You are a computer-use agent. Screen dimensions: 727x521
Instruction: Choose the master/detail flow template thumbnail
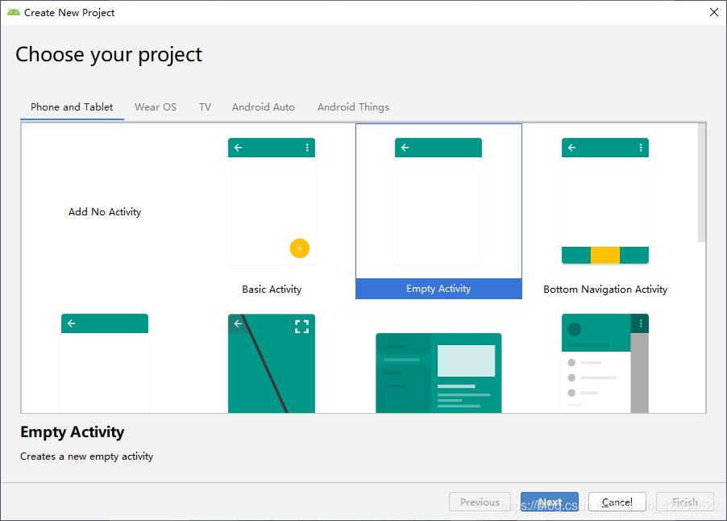tap(438, 373)
